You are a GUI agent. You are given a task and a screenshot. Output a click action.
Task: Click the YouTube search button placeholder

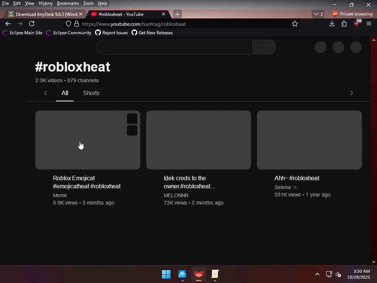click(x=264, y=47)
